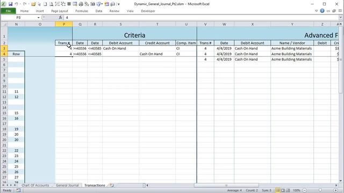Viewport: 344px width, 193px height.
Task: Open the File tab
Action: (9, 11)
